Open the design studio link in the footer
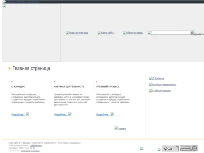Screen dimensions: 204x153 pos(30,151)
